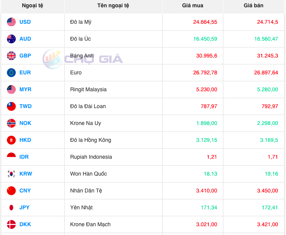Click the Tên ngoại tệ column header

(x=113, y=5)
